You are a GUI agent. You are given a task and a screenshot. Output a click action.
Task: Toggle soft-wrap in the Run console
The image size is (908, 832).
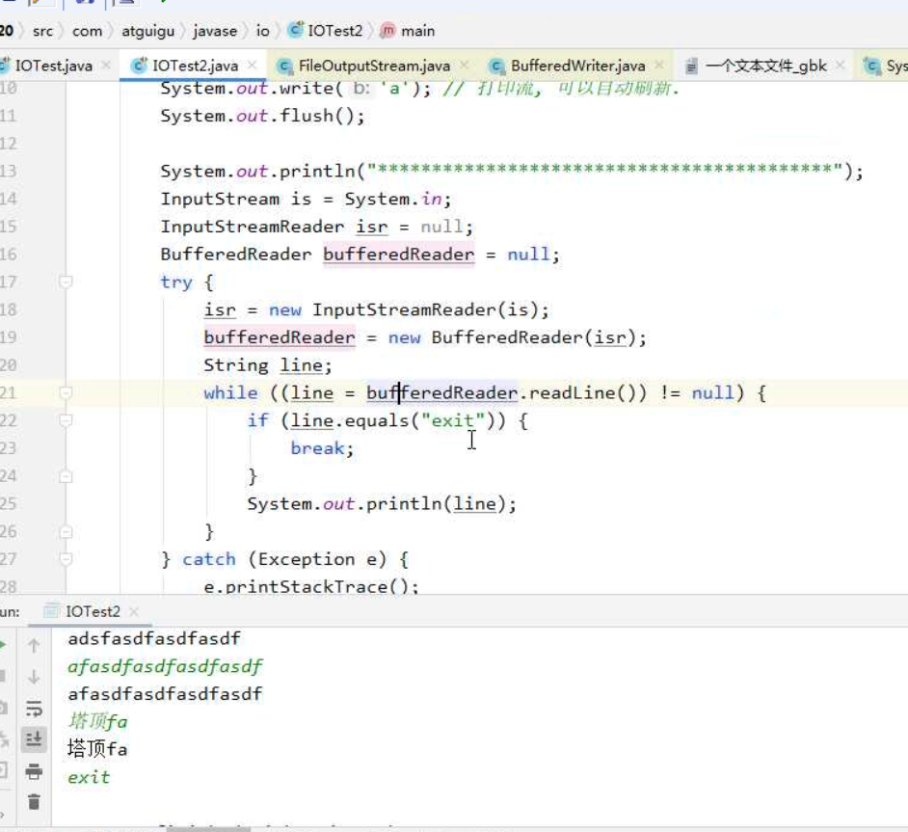click(x=34, y=708)
